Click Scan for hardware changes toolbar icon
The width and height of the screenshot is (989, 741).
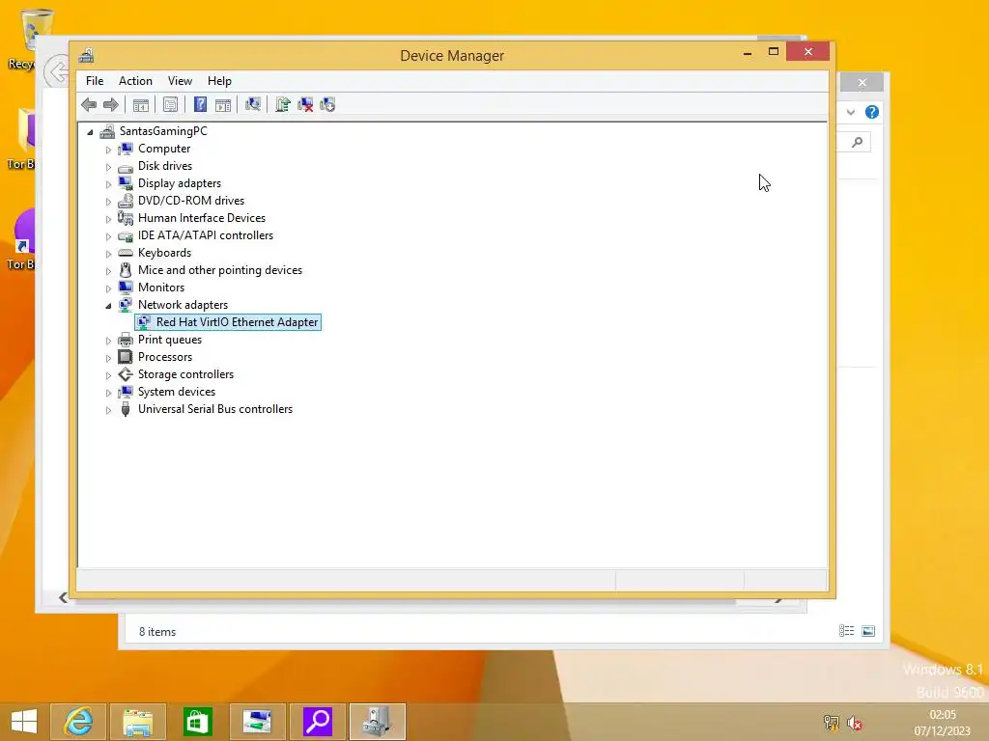[253, 104]
